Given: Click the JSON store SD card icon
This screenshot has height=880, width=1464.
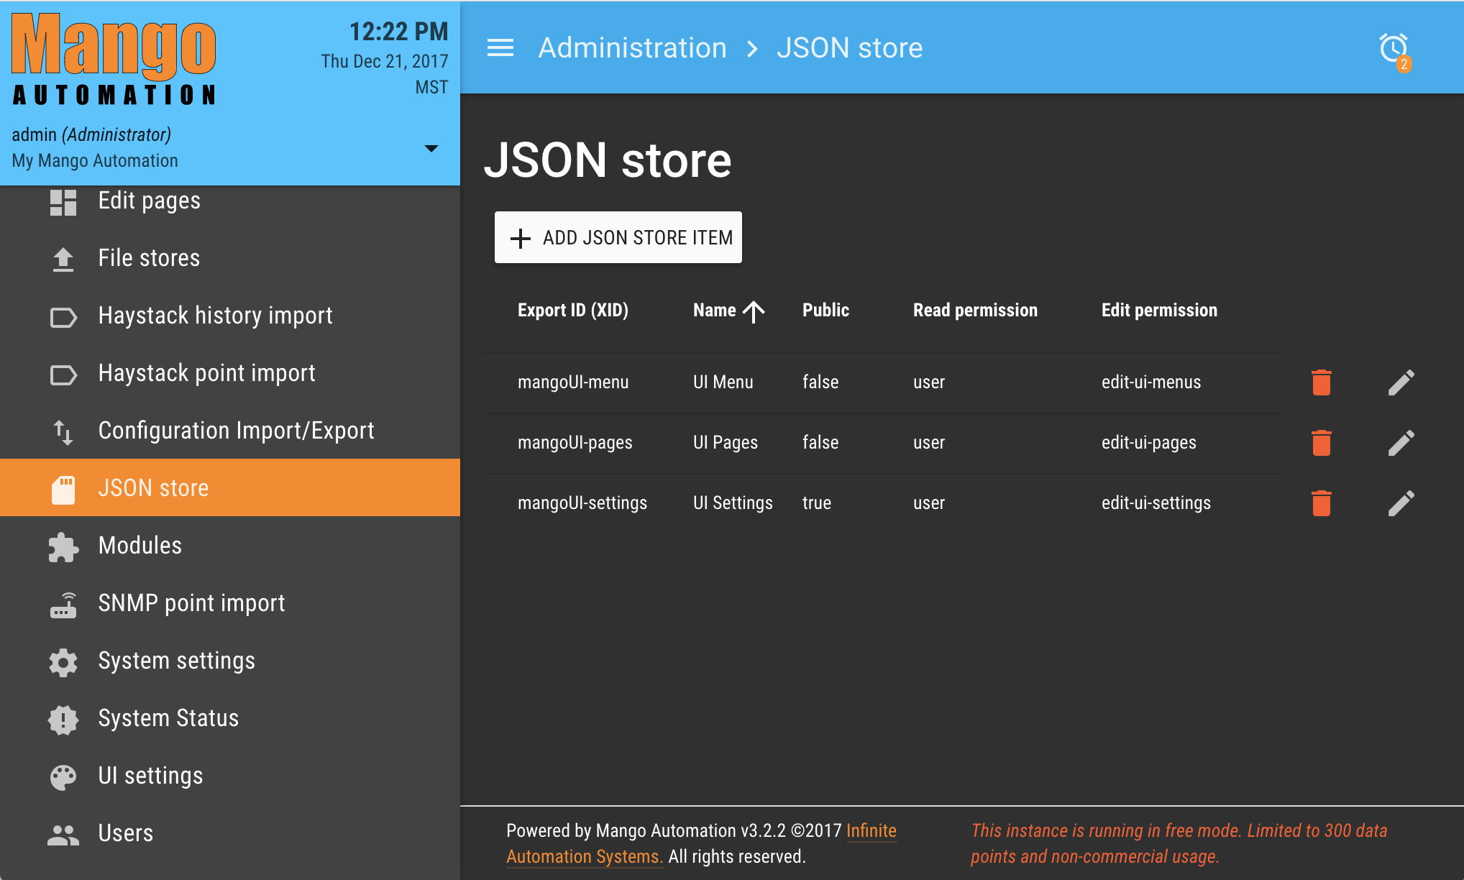Looking at the screenshot, I should 63,490.
